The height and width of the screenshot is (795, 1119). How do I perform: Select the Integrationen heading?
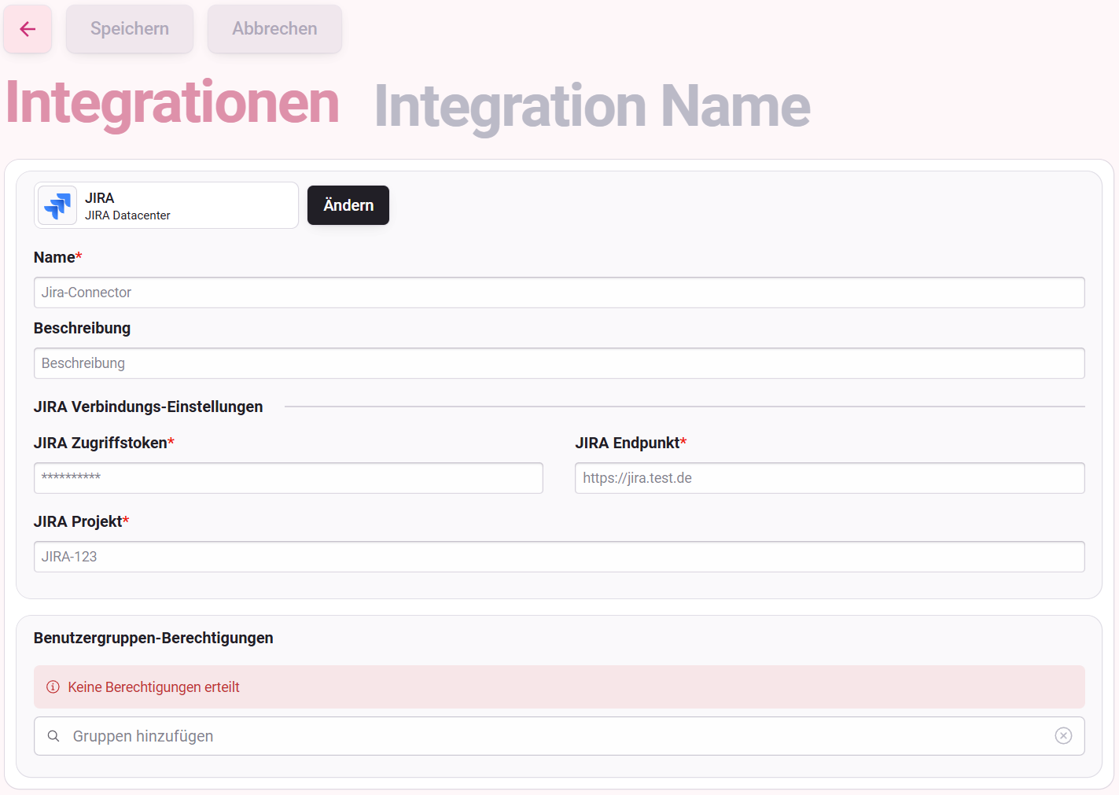click(x=173, y=104)
